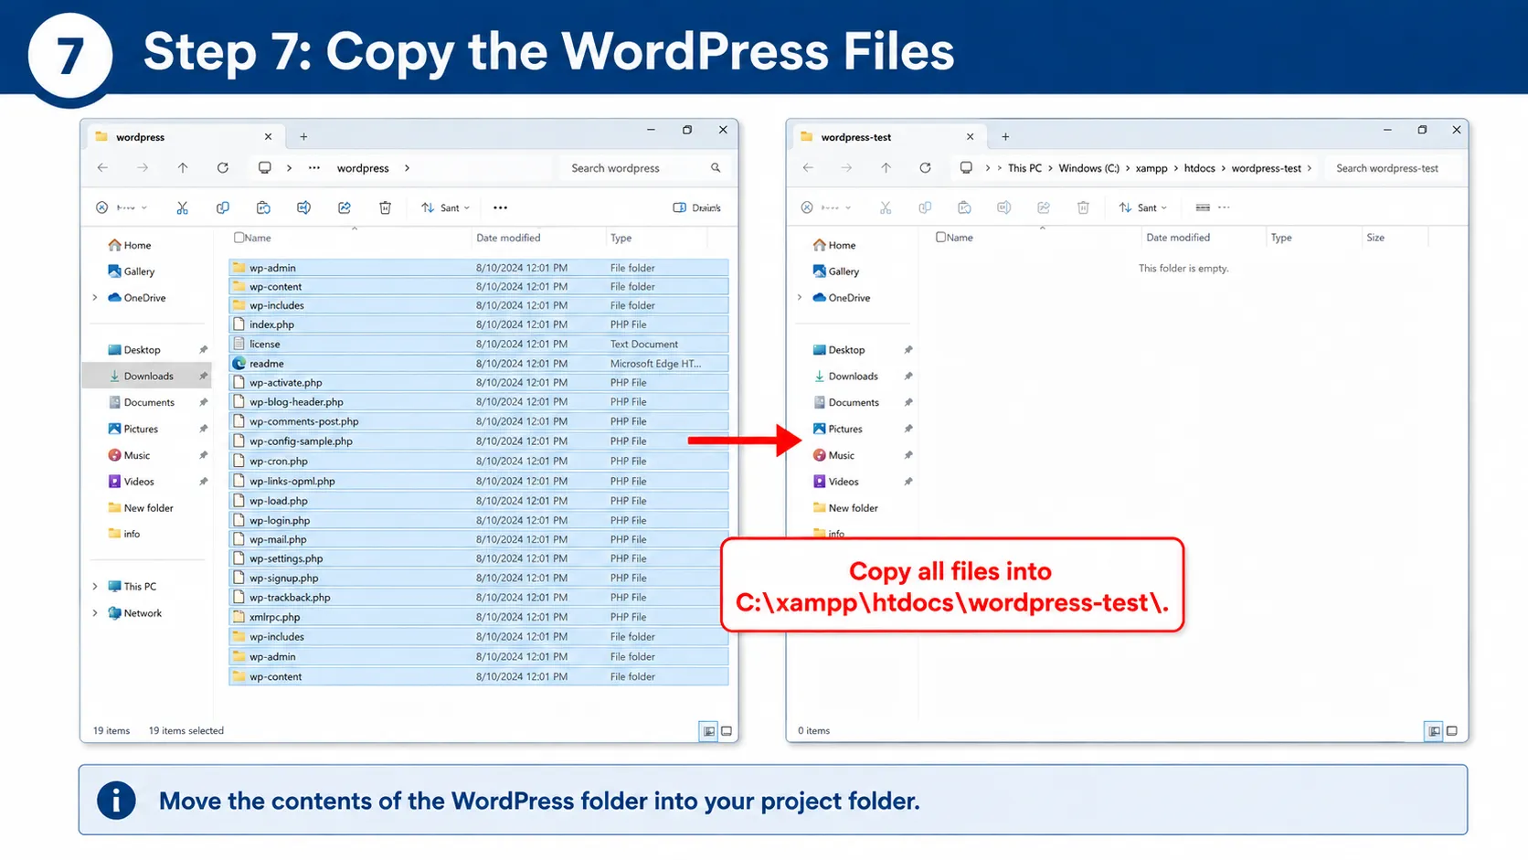Click PC monitor icon in wordpress address bar

(x=265, y=167)
